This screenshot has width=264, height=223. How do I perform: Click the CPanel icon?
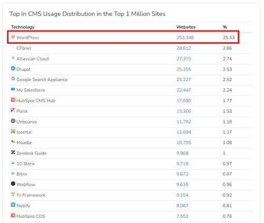(13, 47)
